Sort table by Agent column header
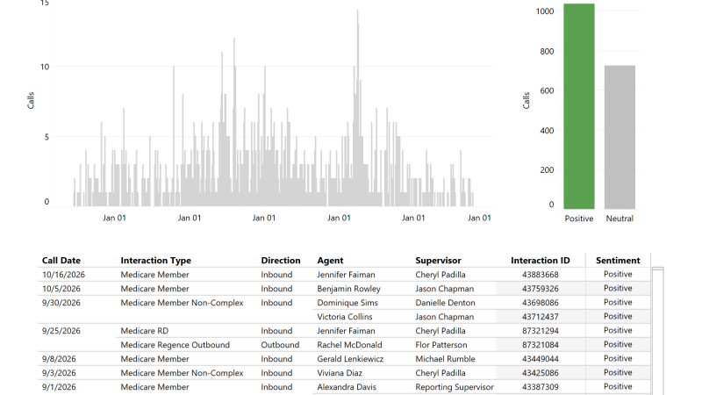702x395 pixels. pyautogui.click(x=331, y=260)
